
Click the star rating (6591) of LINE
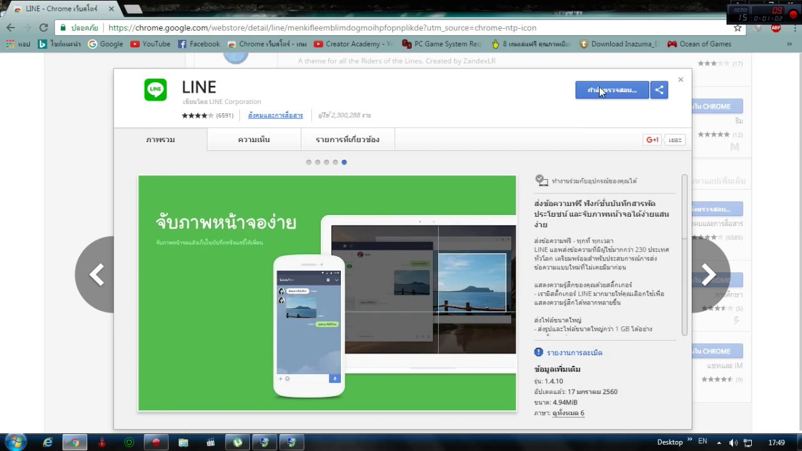pyautogui.click(x=207, y=115)
